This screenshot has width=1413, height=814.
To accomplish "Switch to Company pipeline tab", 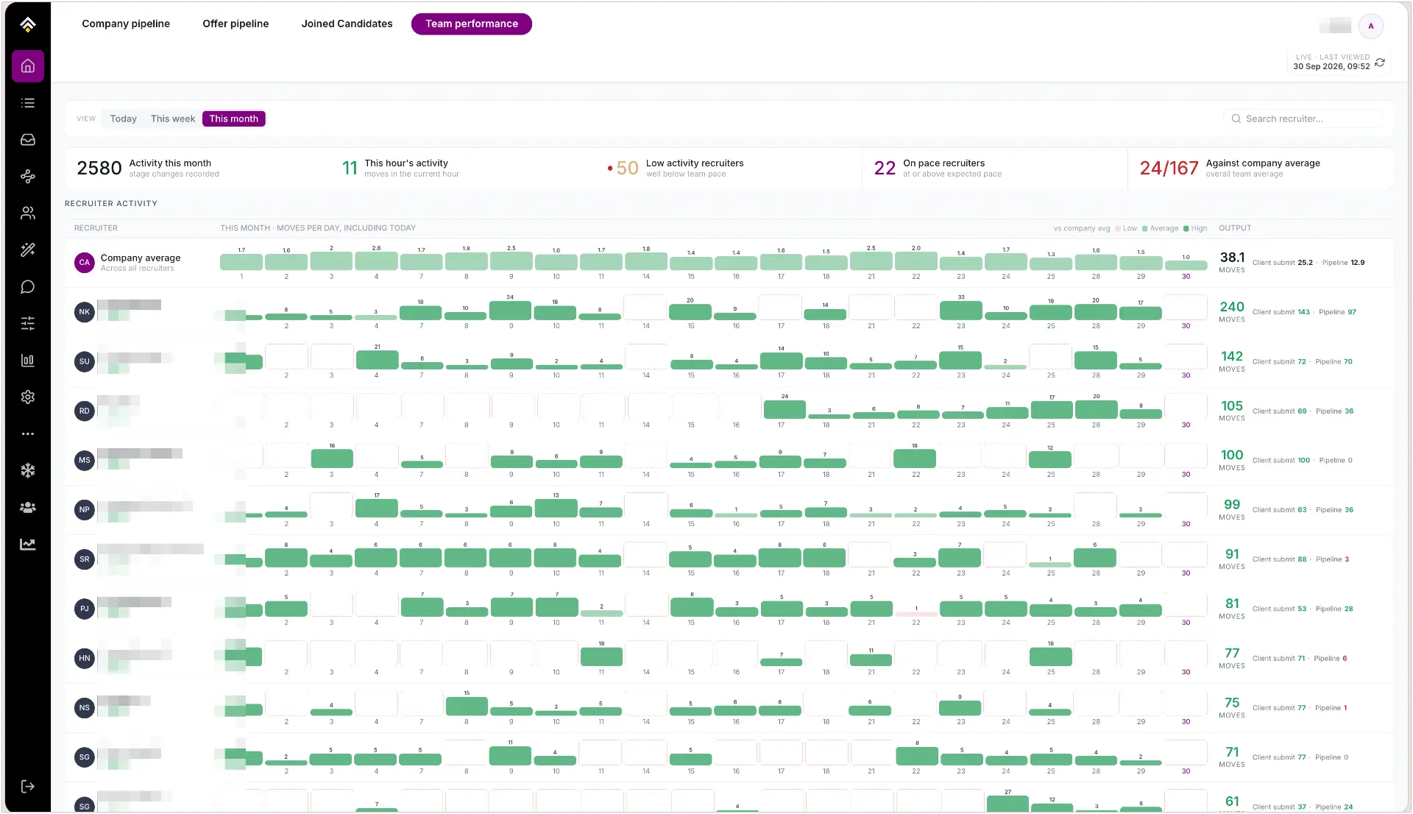I will tap(126, 24).
